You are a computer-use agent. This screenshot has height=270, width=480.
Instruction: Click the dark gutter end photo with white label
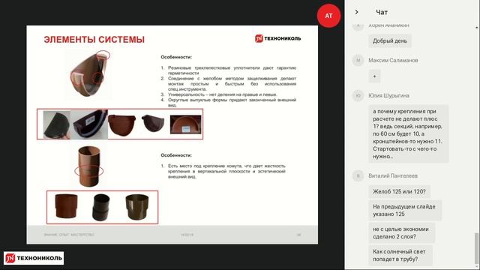click(x=89, y=125)
